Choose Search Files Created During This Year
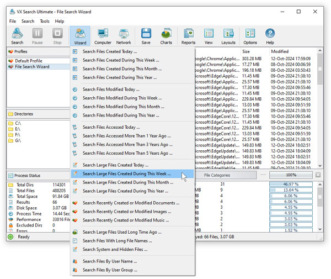 click(132, 77)
